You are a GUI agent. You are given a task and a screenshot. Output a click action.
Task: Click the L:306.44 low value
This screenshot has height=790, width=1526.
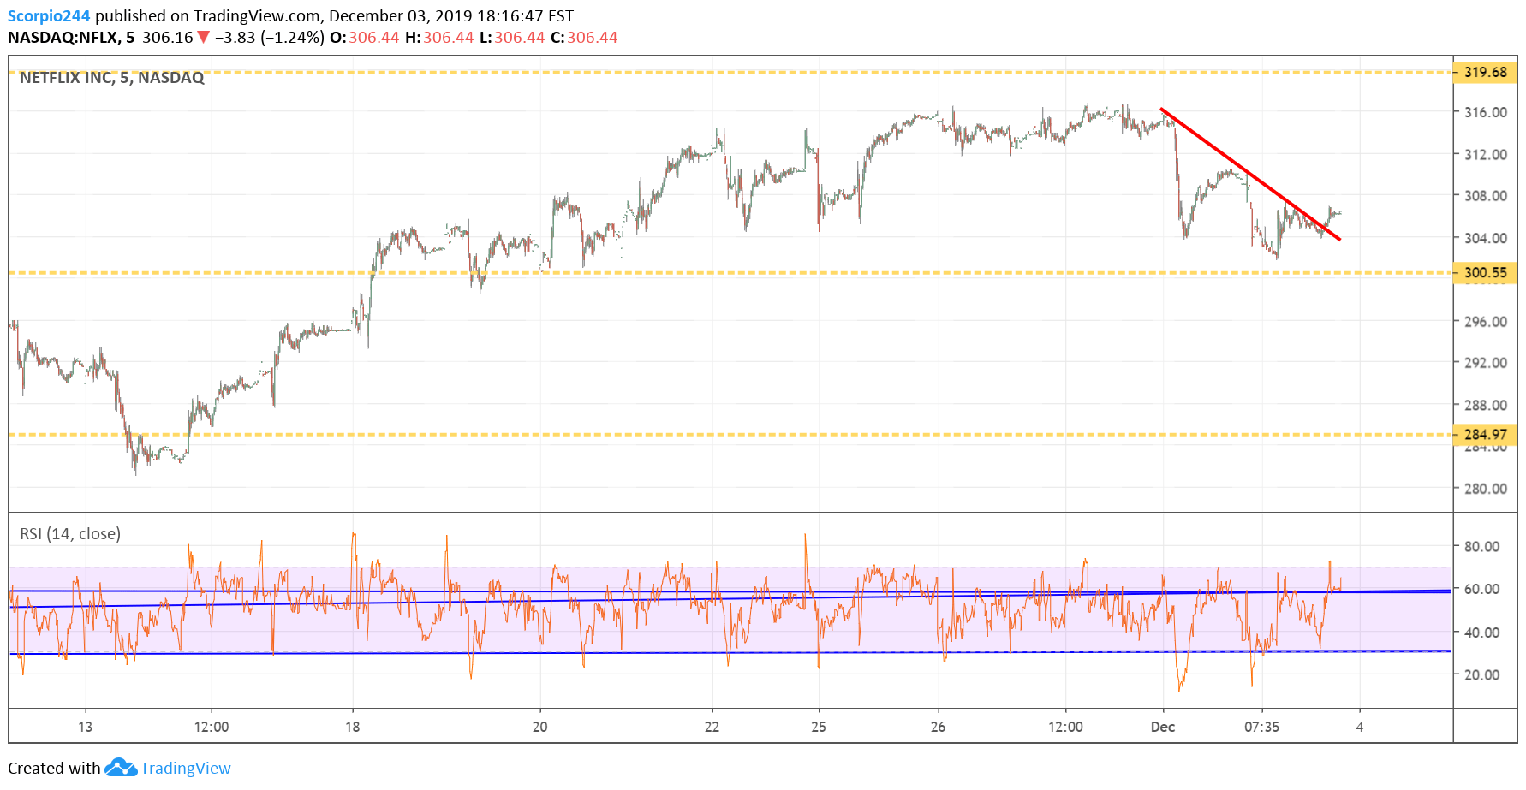pyautogui.click(x=511, y=38)
